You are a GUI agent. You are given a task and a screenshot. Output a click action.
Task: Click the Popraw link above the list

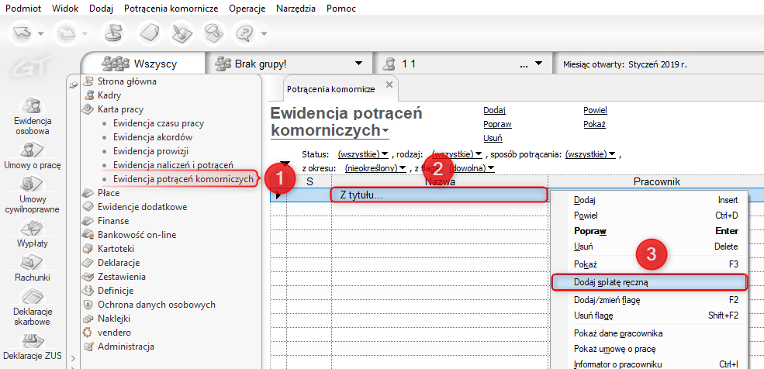pos(497,124)
